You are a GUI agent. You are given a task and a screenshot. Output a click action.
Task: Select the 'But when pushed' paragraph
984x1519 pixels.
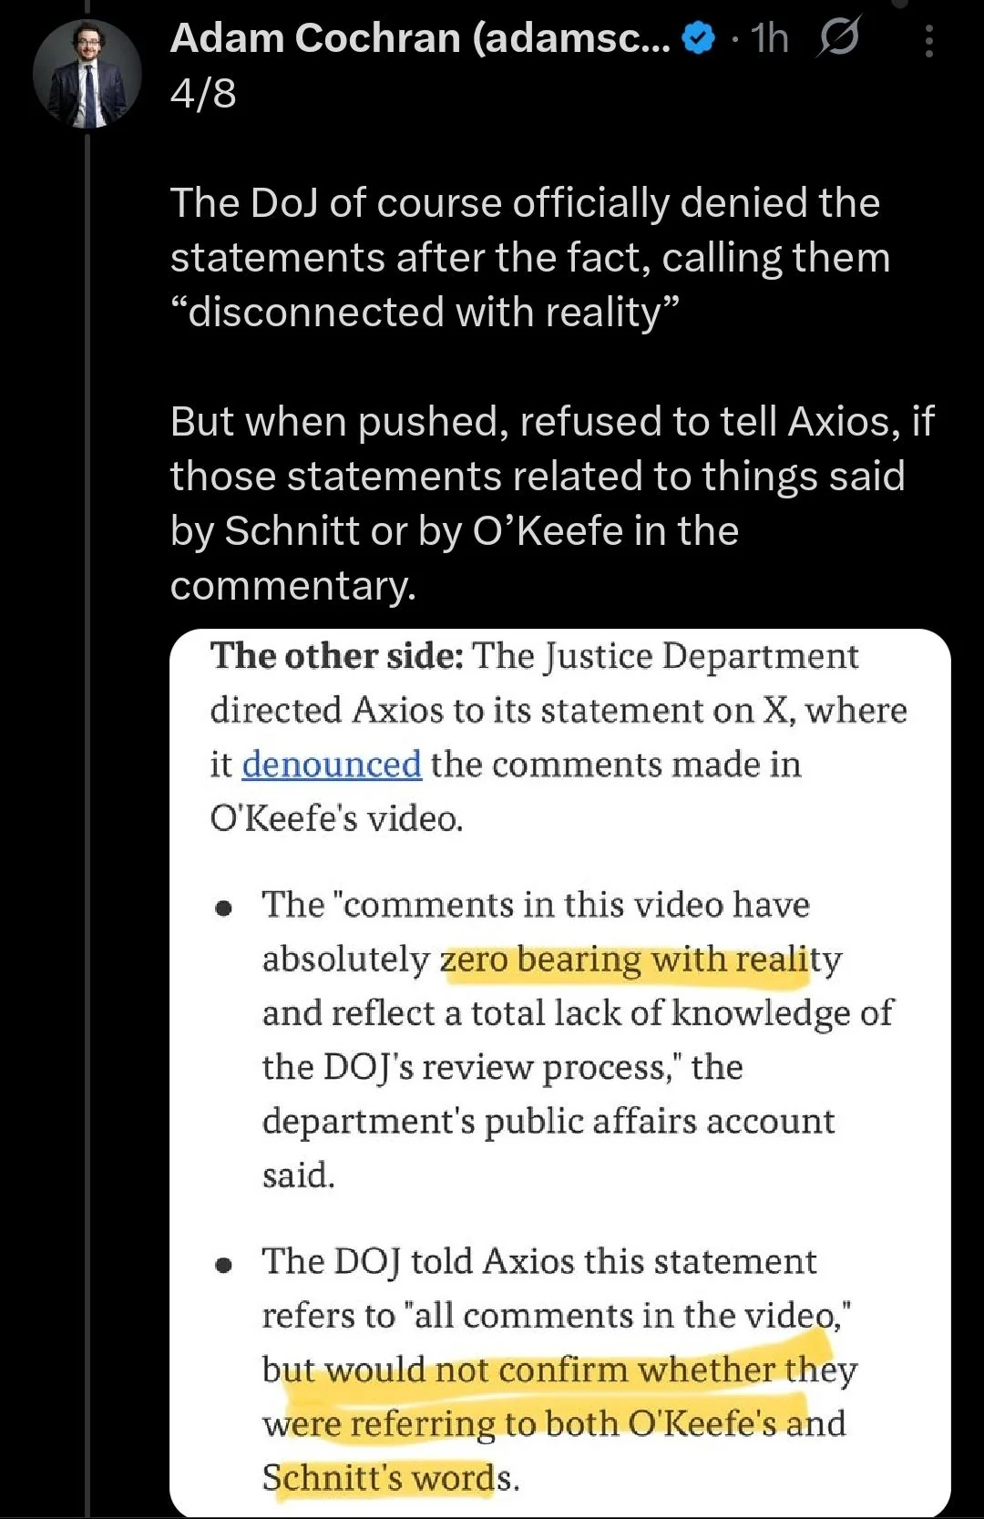point(552,503)
